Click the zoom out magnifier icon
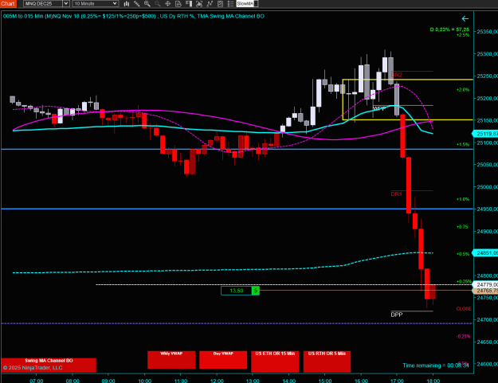The image size is (498, 383). click(158, 4)
